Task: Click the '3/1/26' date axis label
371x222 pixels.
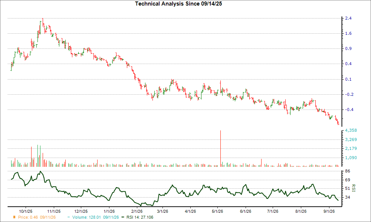Action: (x=162, y=211)
